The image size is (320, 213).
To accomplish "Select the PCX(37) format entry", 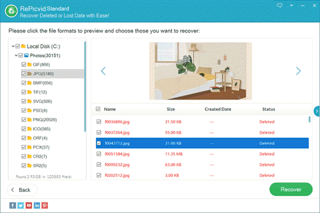I will click(41, 147).
